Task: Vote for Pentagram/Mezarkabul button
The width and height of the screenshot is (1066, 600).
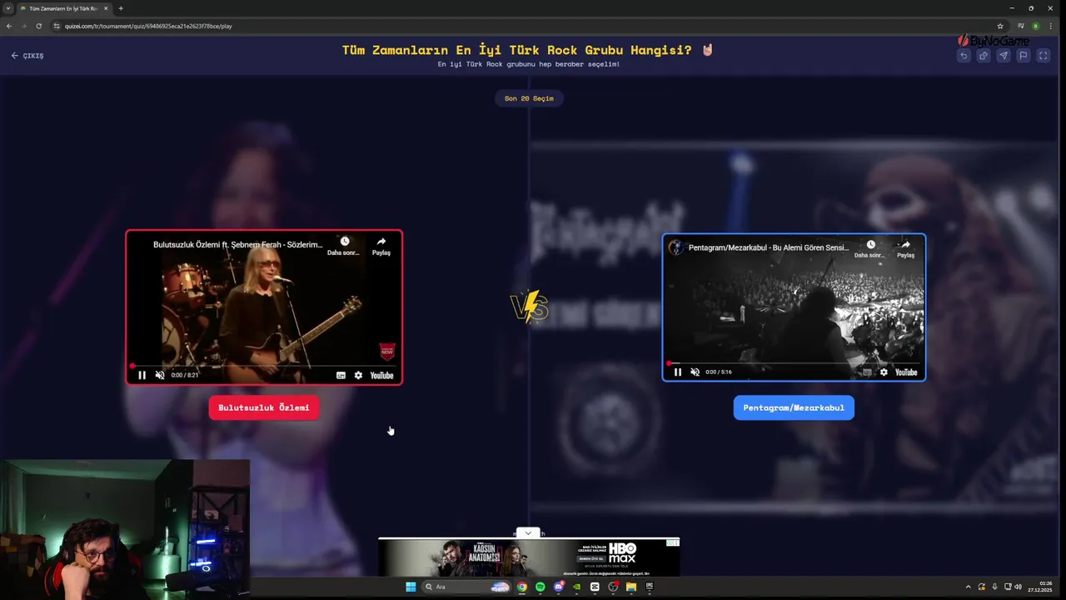Action: [794, 407]
